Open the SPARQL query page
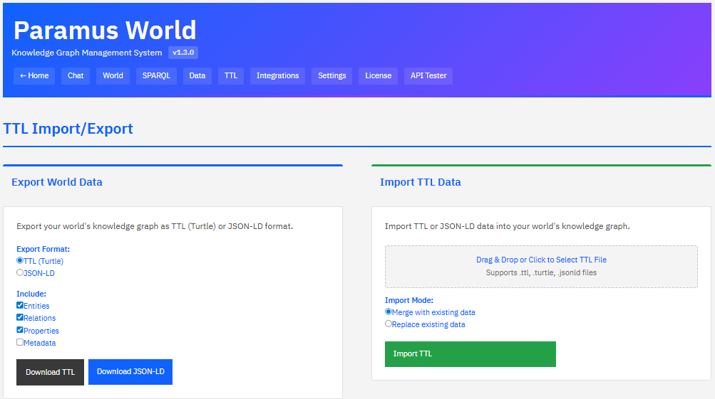715x399 pixels. pos(156,76)
